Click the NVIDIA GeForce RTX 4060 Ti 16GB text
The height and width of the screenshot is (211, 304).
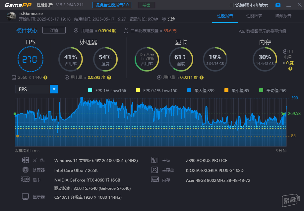pos(87,180)
